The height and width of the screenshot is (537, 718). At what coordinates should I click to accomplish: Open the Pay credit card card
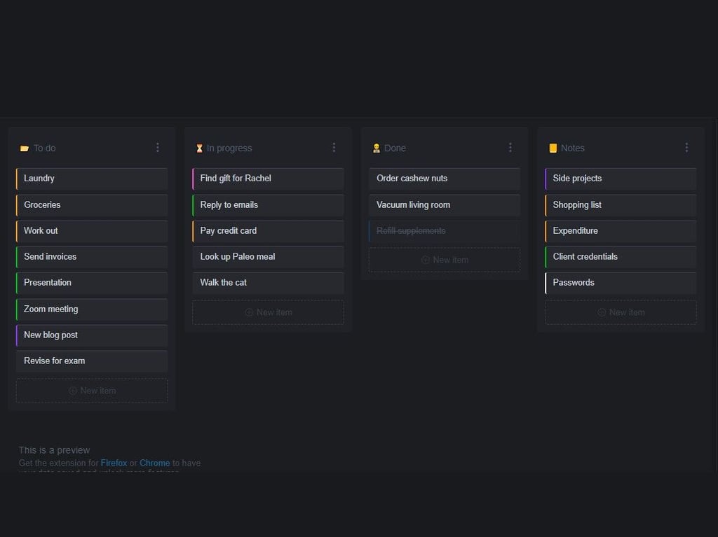(269, 231)
